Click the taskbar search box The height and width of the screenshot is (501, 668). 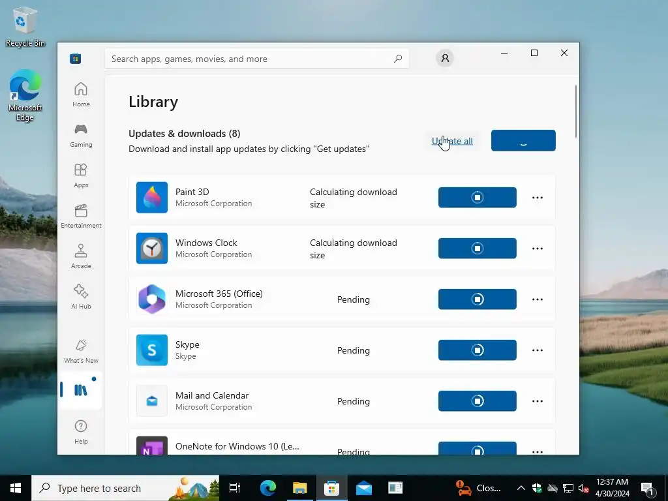(125, 488)
